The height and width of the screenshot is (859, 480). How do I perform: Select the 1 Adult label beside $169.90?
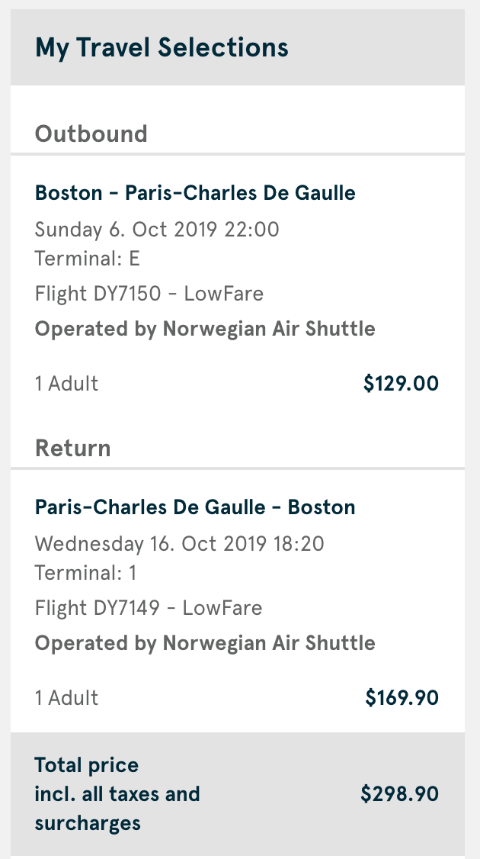coord(67,697)
